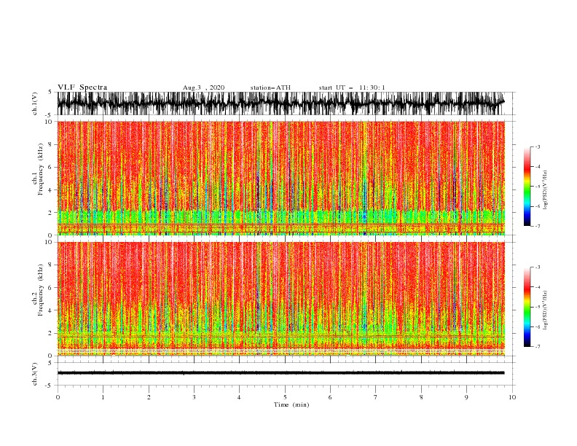Click the 'start UT = 11:30:1' text
577x446 pixels.
pos(352,87)
